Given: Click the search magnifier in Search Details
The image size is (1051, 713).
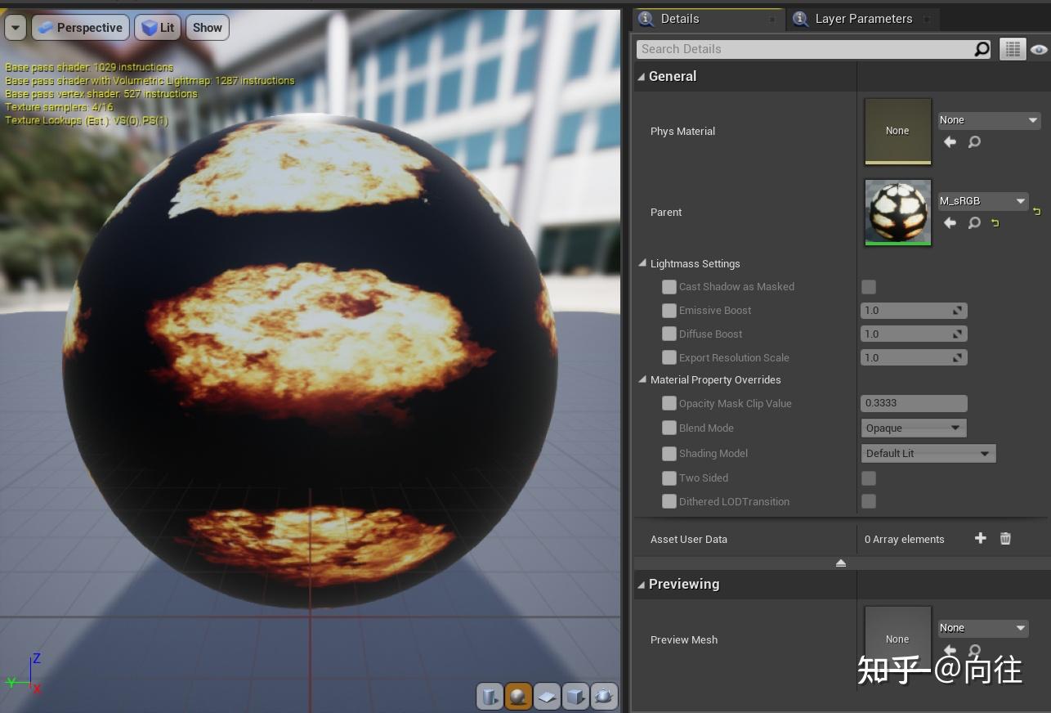Looking at the screenshot, I should 982,49.
